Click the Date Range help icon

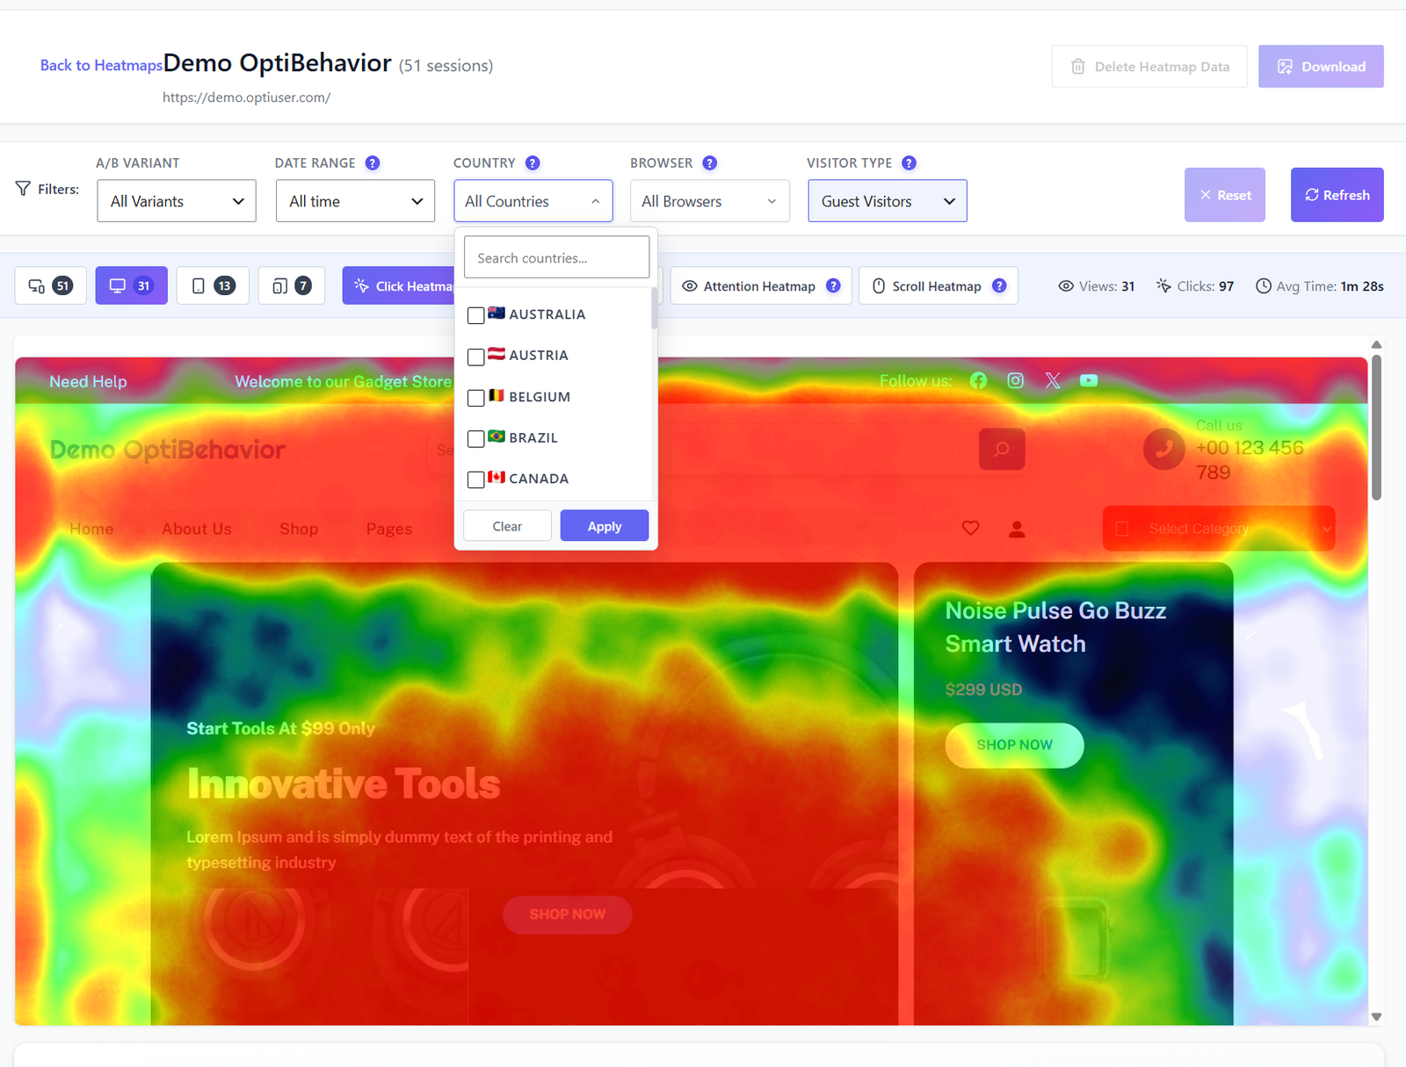373,163
